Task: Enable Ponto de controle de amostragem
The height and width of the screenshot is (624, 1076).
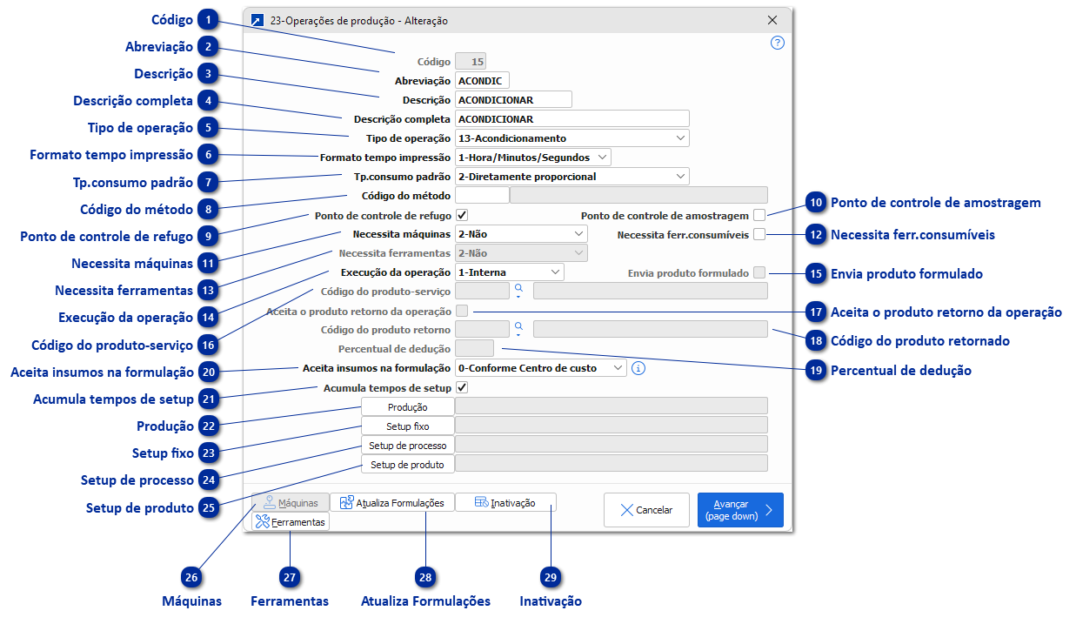Action: 761,213
